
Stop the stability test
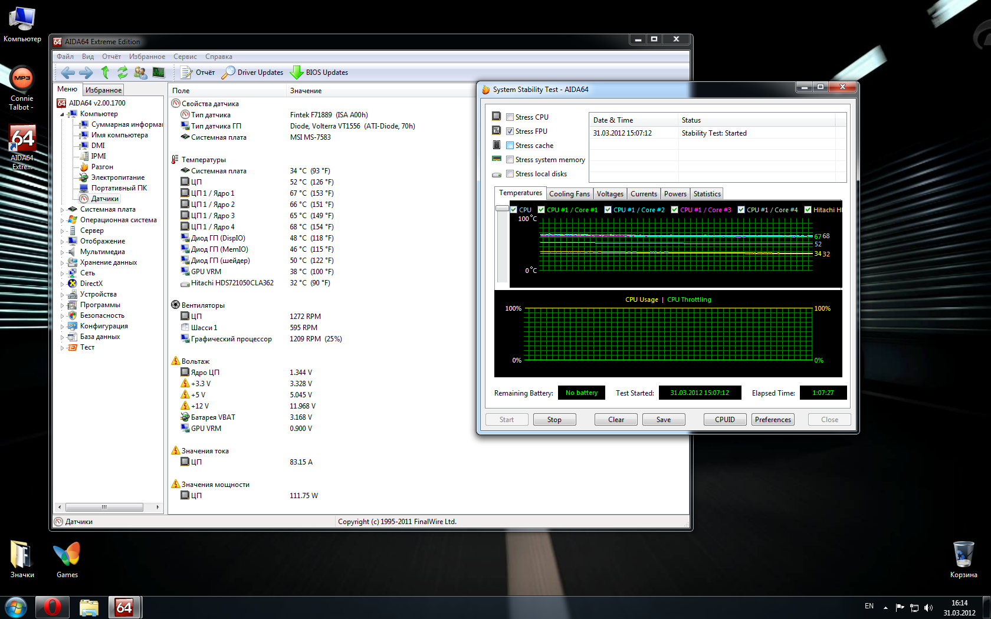pos(554,420)
